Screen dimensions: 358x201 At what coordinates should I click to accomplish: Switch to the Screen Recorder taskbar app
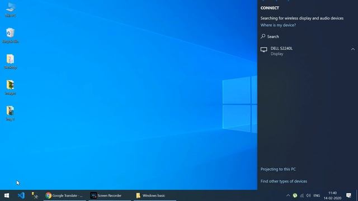(110, 195)
